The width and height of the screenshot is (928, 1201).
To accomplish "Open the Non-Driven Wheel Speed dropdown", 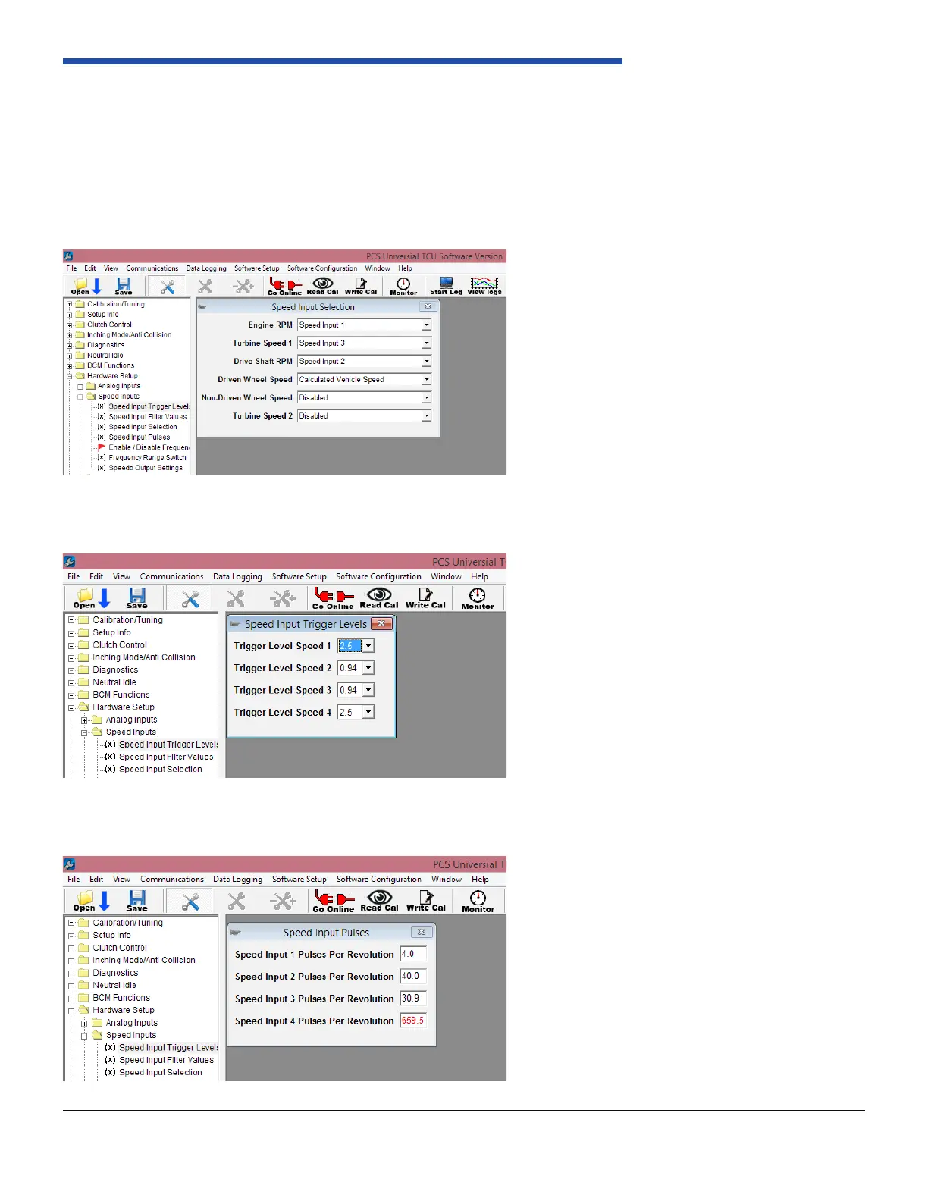I will (x=426, y=398).
